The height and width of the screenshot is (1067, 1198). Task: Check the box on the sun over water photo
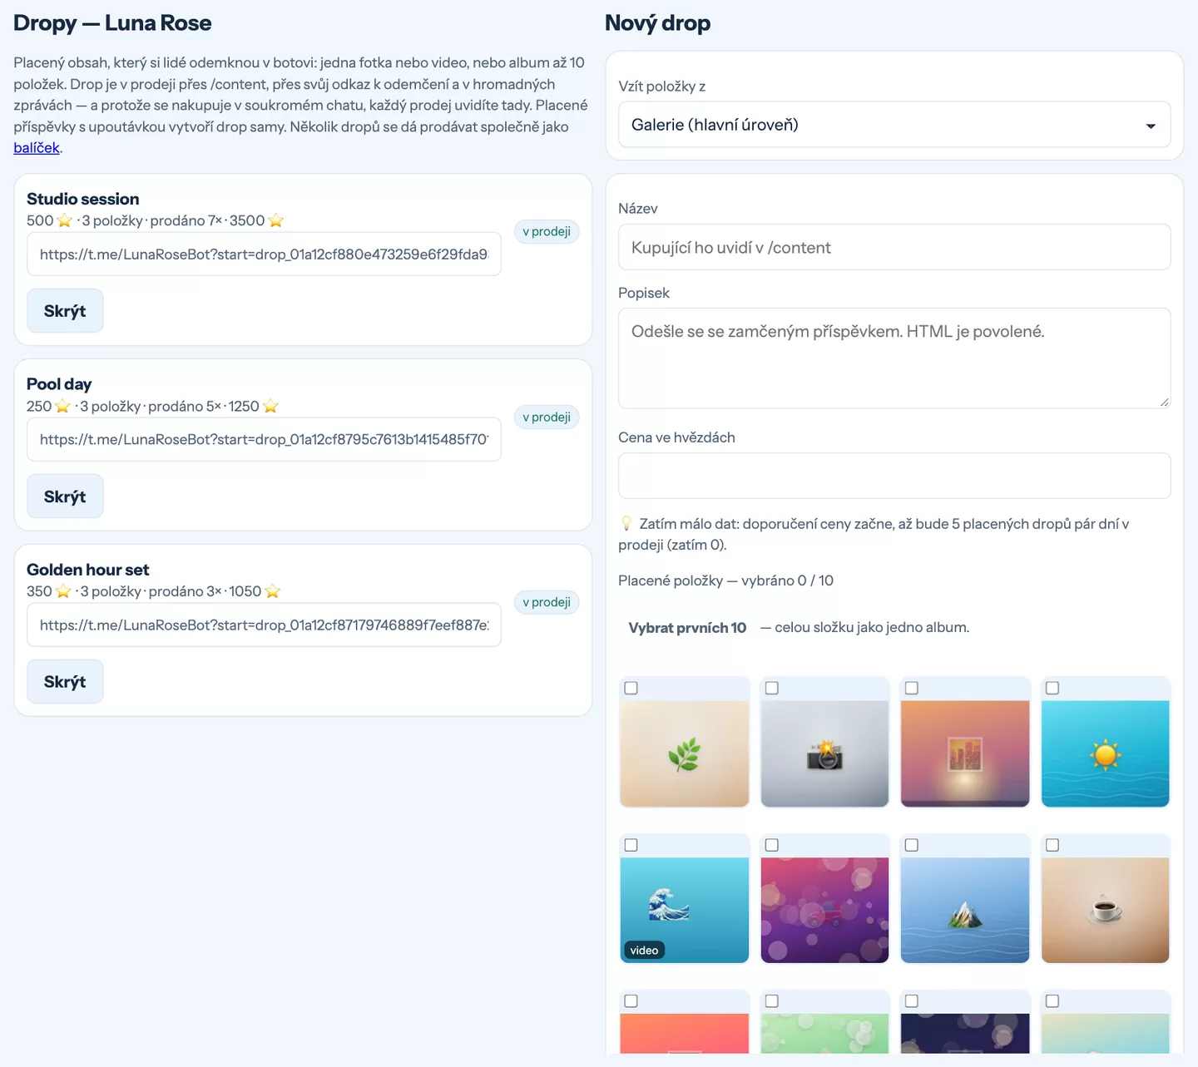click(1052, 688)
